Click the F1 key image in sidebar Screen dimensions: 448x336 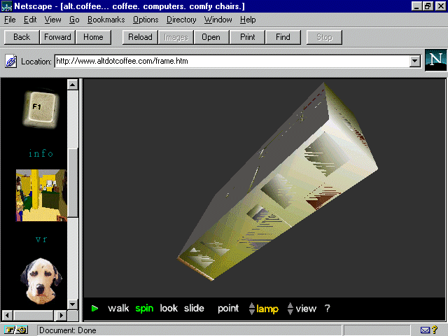pyautogui.click(x=40, y=109)
